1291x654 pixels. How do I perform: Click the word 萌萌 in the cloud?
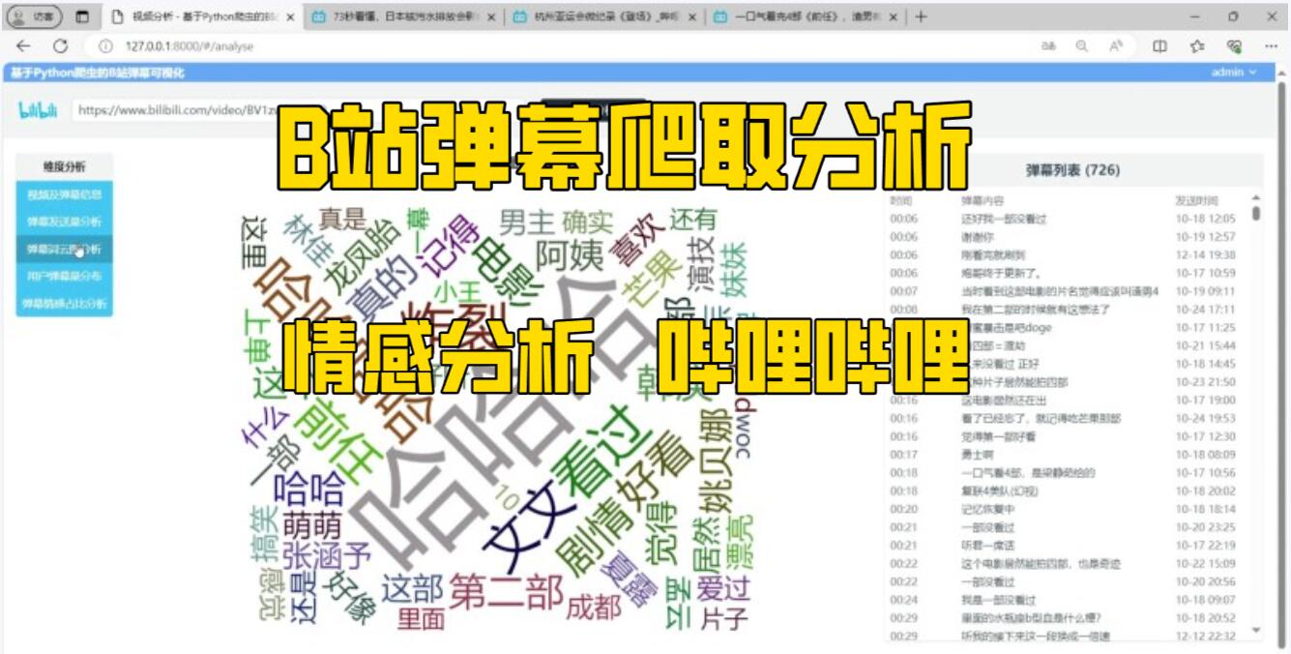click(x=312, y=526)
